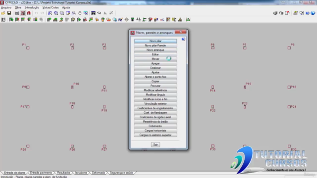Click the first icon in second toolbar row
This screenshot has height=178, width=317.
[x=3, y=20]
